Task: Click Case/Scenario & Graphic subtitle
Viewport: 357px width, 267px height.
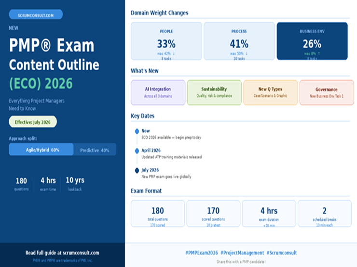Action: point(271,96)
